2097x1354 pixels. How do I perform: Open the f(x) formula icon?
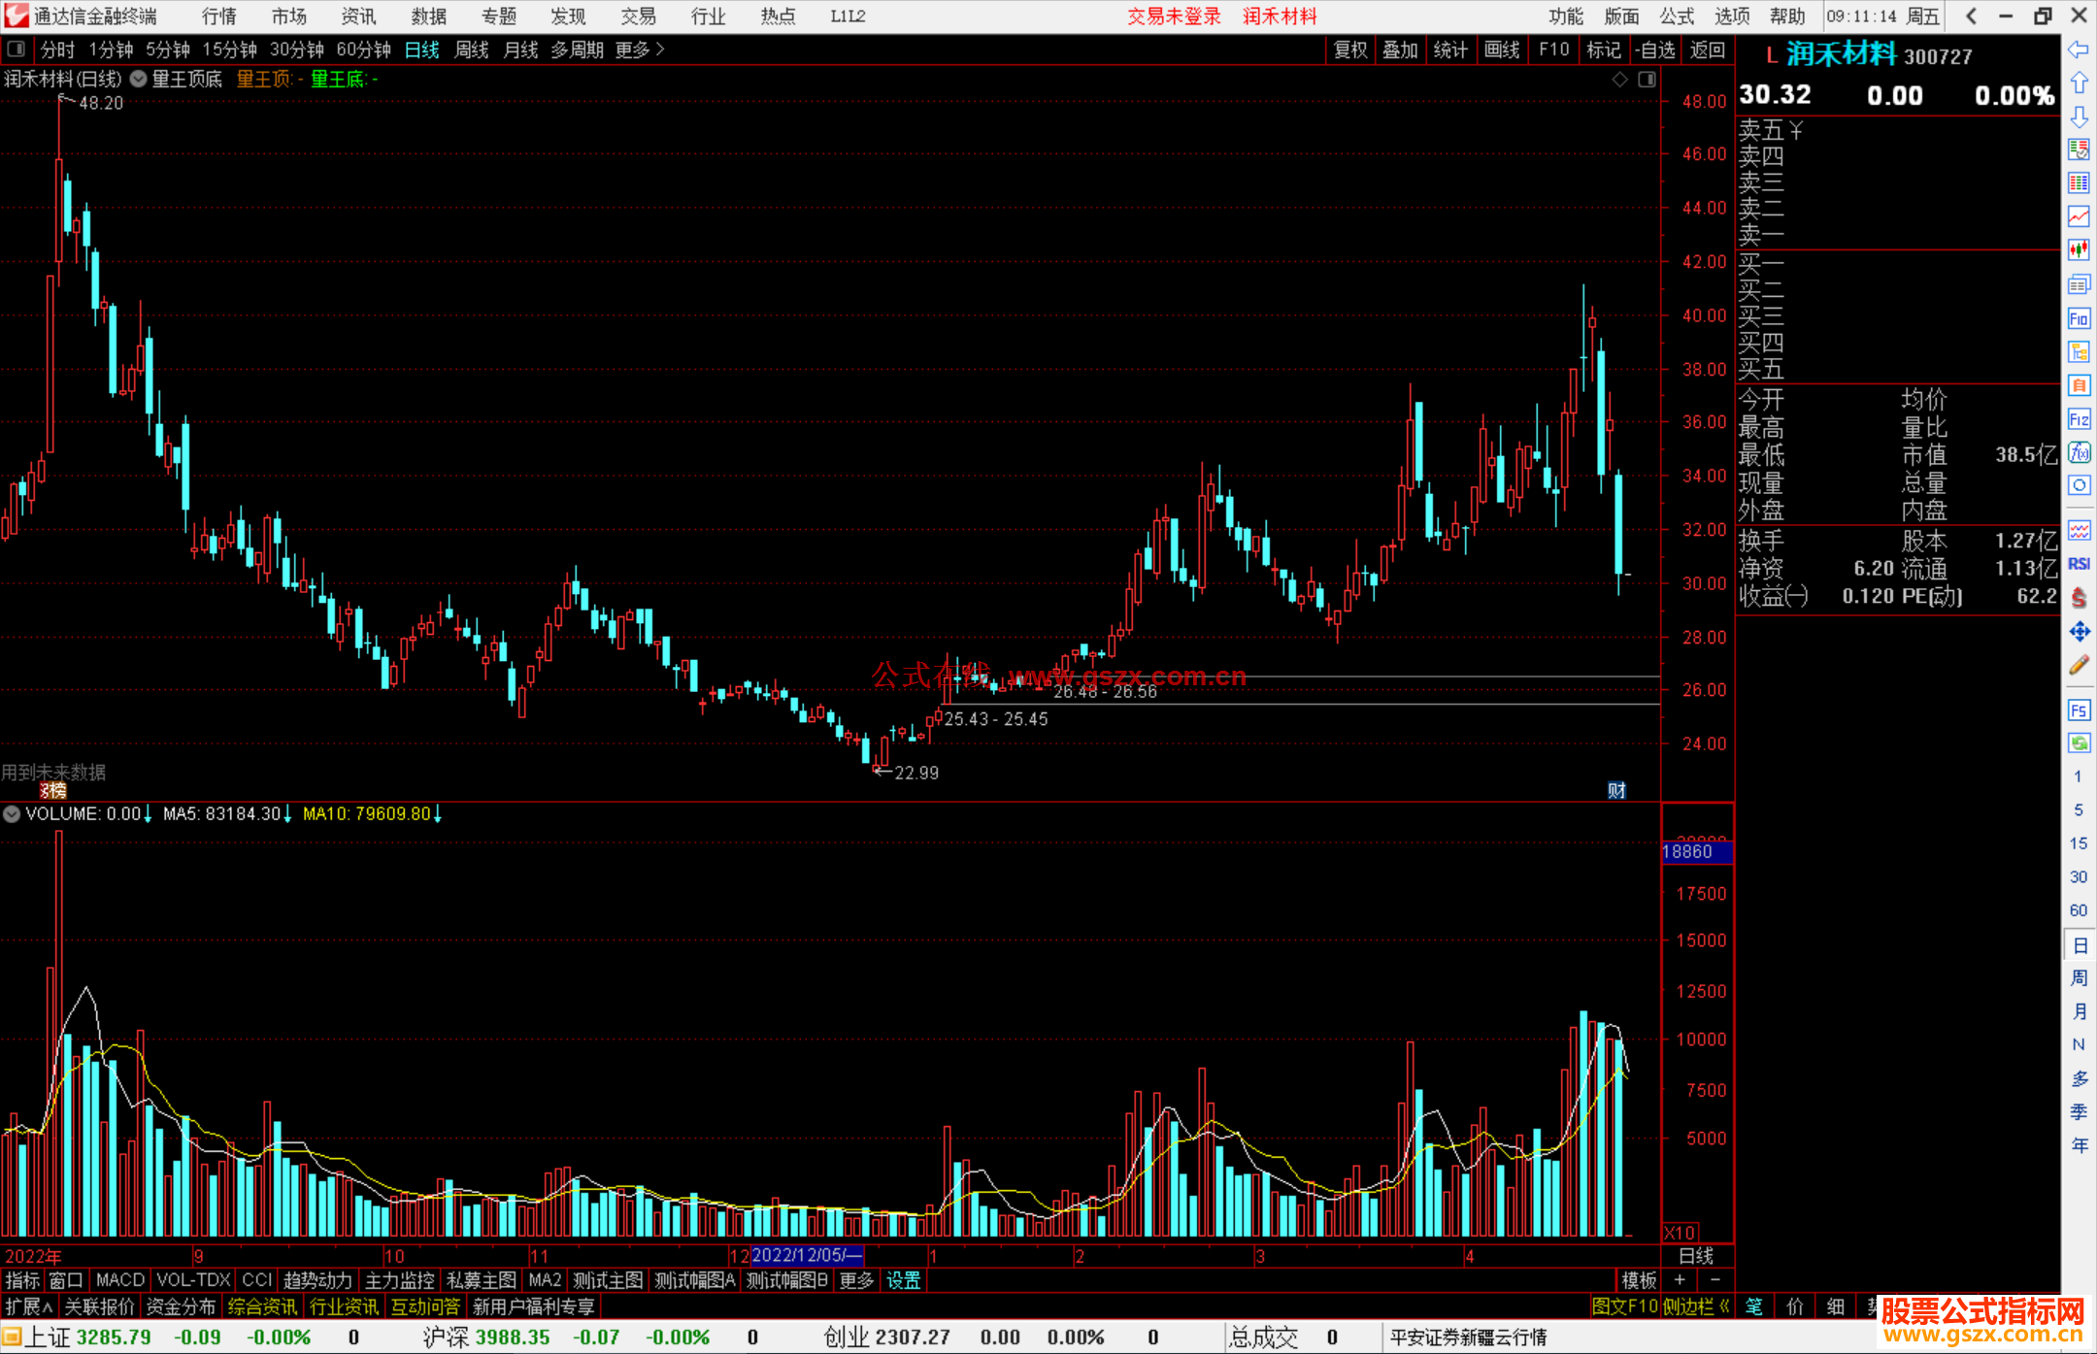pyautogui.click(x=2079, y=452)
